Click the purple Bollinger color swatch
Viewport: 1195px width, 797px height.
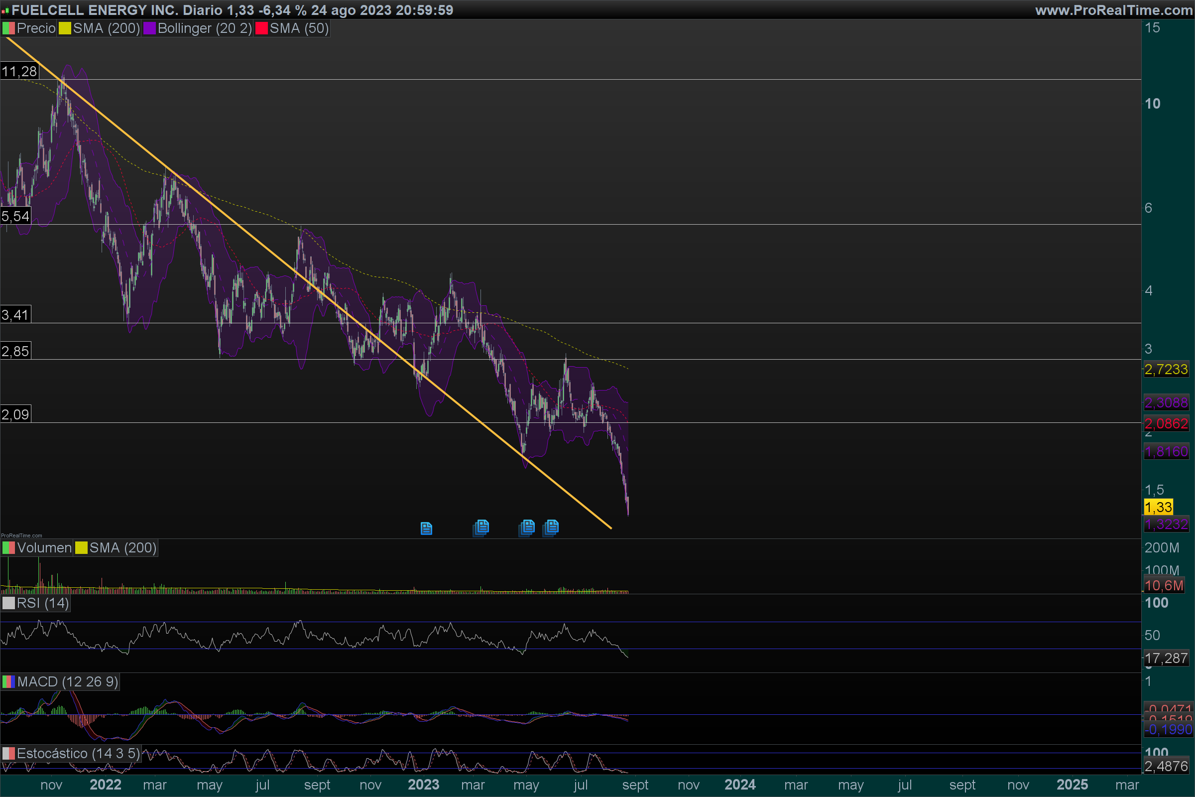[149, 28]
